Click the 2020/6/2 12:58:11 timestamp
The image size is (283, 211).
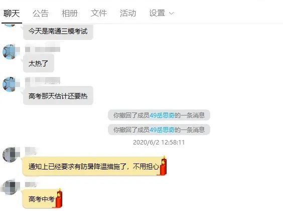[x=159, y=142]
